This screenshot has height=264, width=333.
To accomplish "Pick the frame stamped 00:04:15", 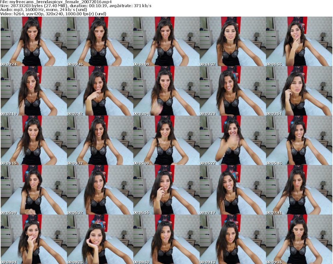I will point(34,140).
